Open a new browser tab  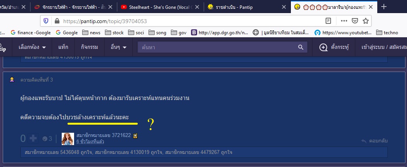tap(383, 7)
